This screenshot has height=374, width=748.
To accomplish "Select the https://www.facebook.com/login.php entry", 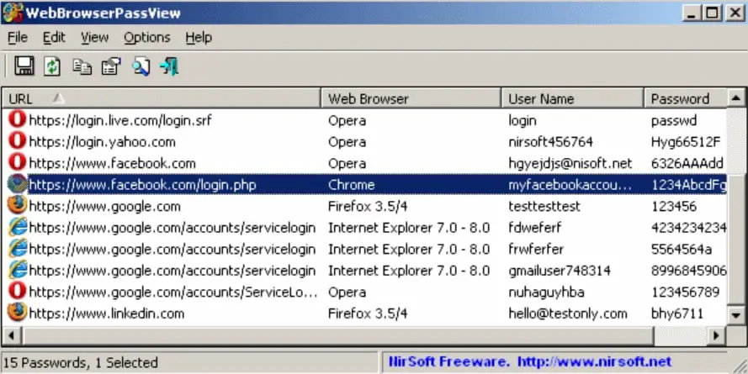I will pyautogui.click(x=143, y=184).
